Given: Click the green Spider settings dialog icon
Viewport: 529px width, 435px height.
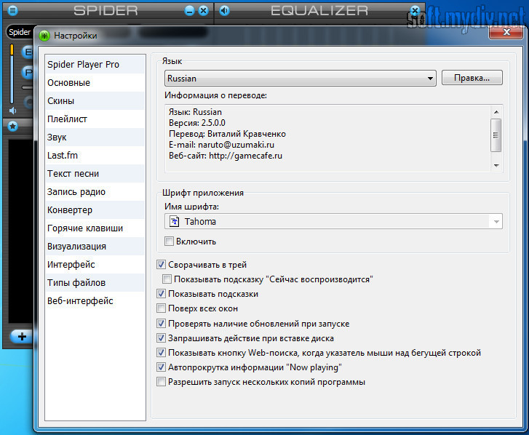Looking at the screenshot, I should point(44,36).
